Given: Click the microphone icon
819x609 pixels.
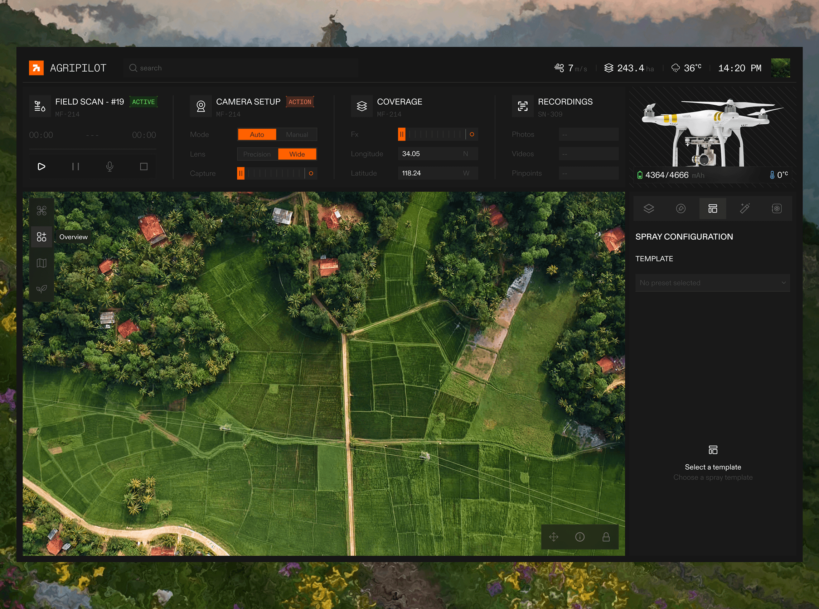Looking at the screenshot, I should coord(110,167).
